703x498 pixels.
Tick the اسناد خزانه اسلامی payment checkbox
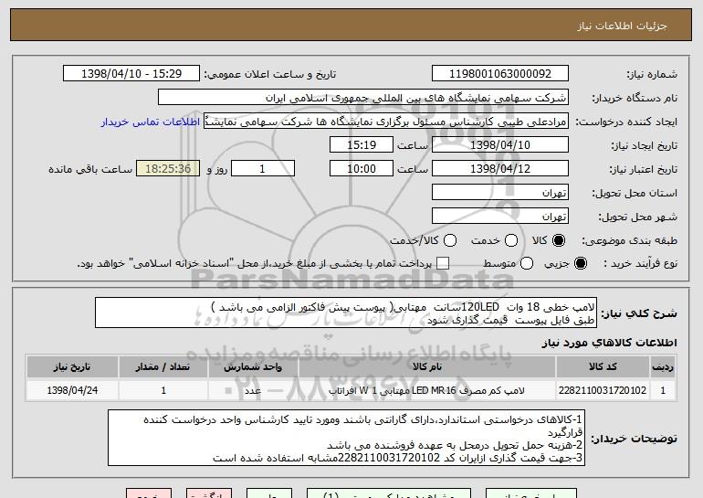click(x=443, y=263)
